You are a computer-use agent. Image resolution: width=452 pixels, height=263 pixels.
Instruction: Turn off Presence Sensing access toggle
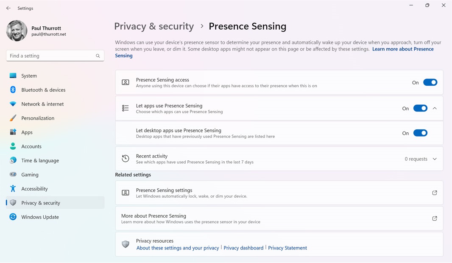430,82
